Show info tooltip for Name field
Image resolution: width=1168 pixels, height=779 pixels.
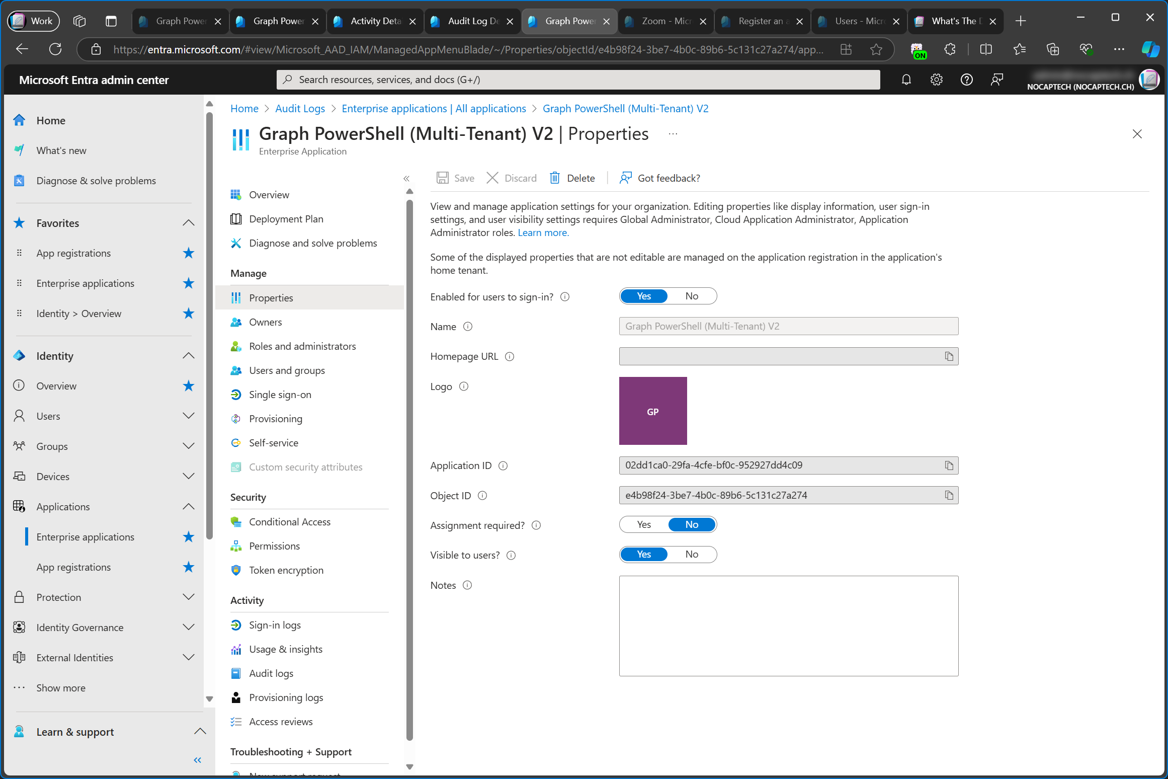(x=468, y=327)
